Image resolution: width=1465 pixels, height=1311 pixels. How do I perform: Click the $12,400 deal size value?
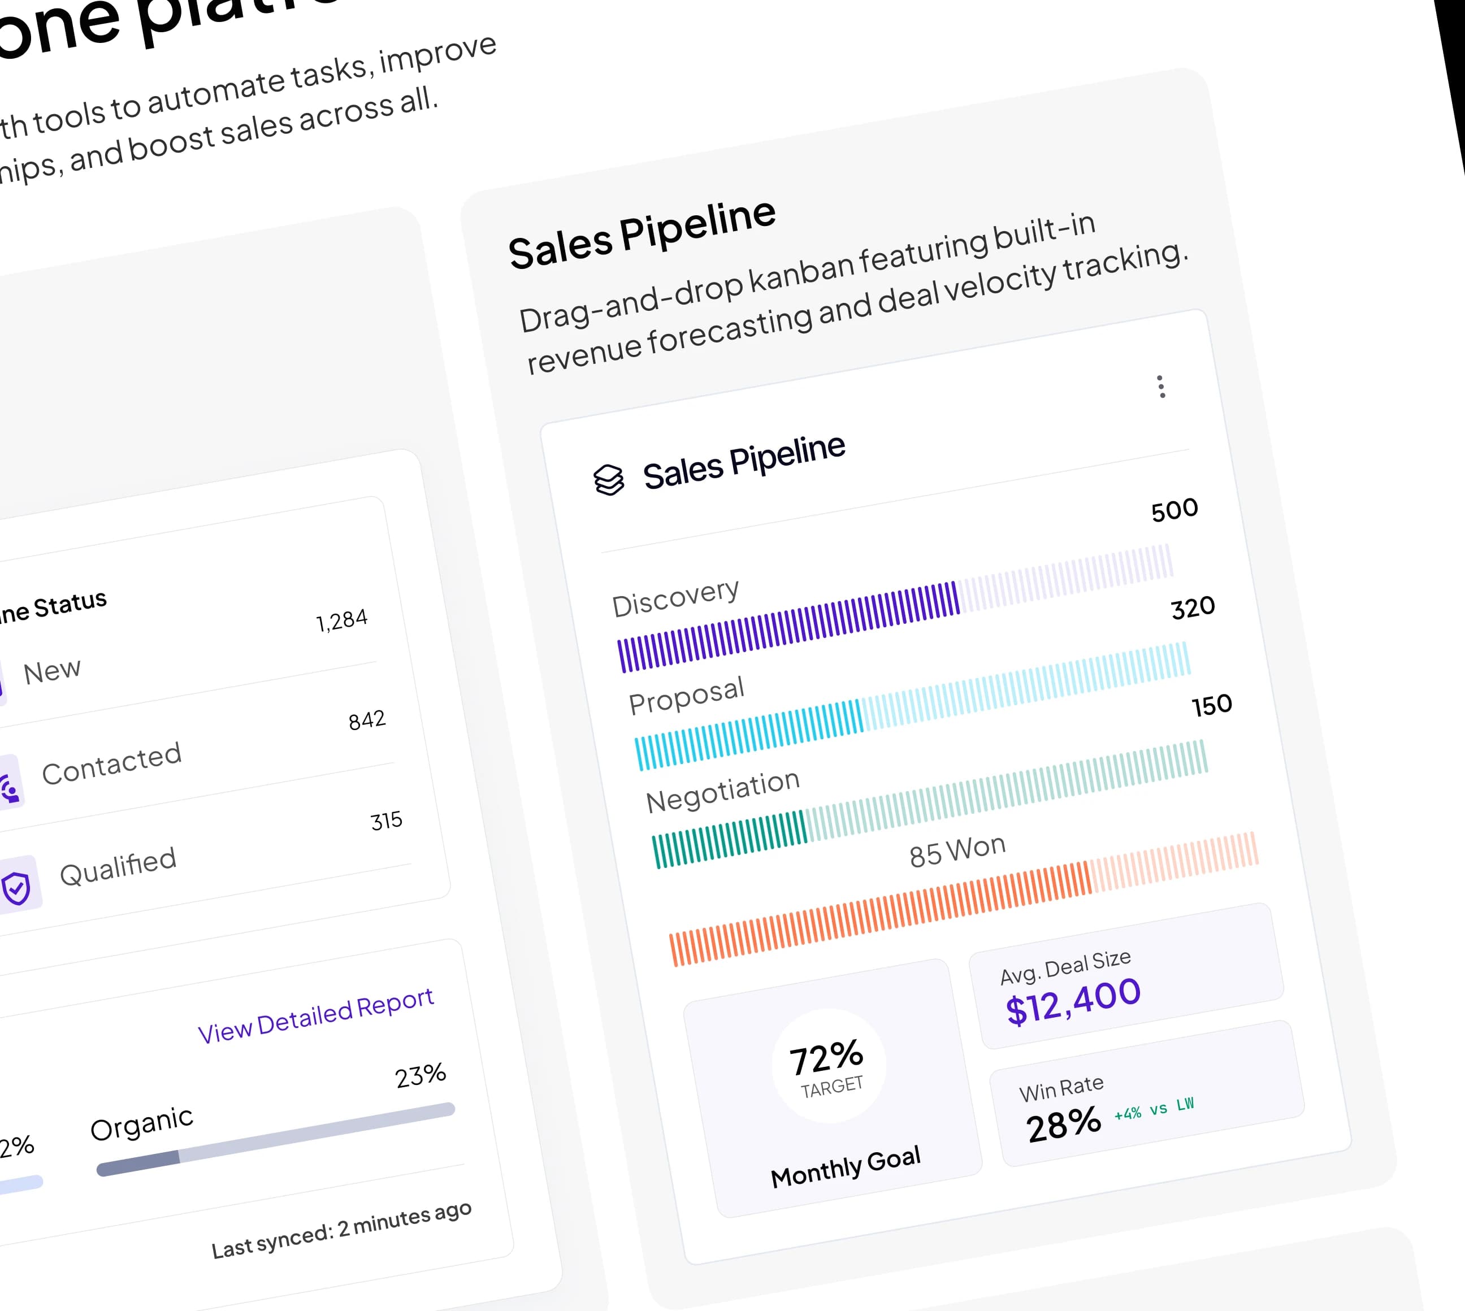(x=1074, y=1001)
